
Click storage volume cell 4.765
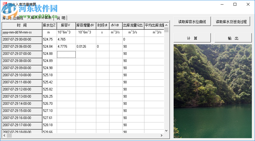click(66, 40)
